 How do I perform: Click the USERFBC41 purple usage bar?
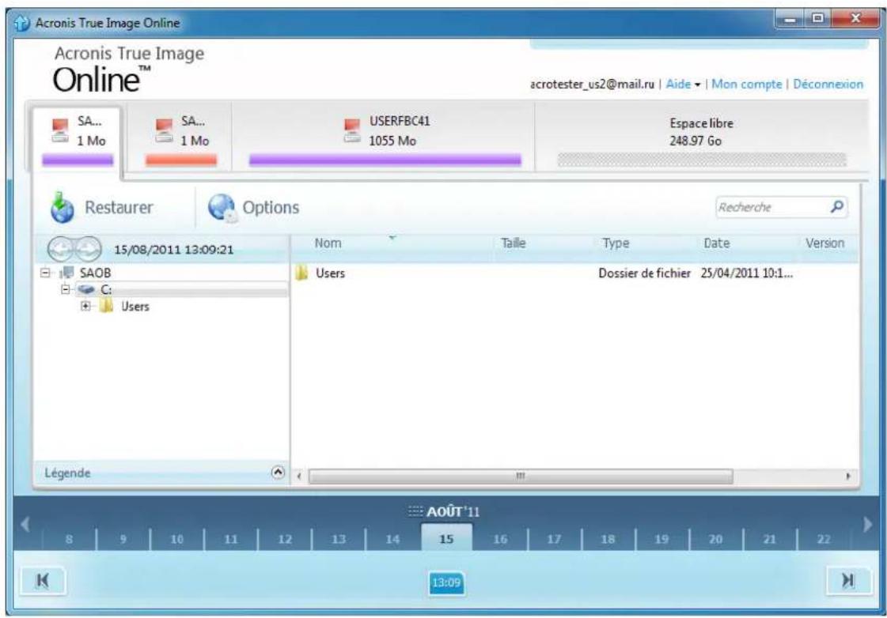[x=385, y=160]
